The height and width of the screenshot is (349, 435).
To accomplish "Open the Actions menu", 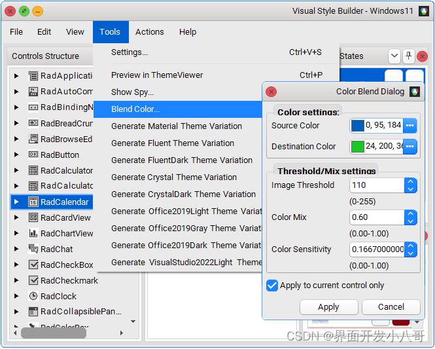I will pyautogui.click(x=150, y=32).
